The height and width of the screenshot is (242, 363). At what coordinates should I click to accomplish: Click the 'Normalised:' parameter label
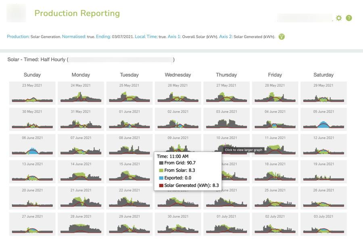[x=74, y=37]
